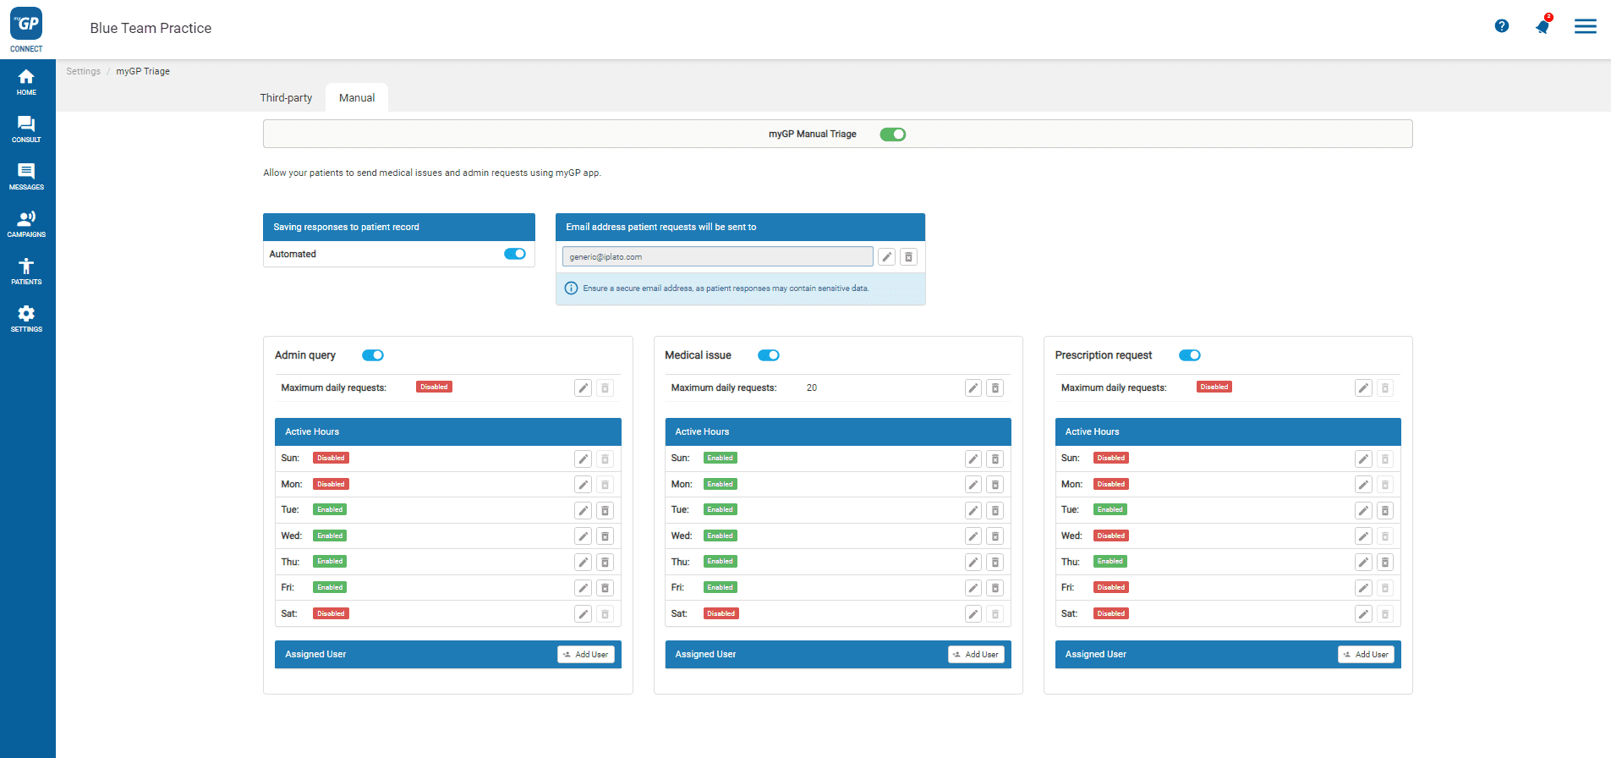This screenshot has height=758, width=1611.
Task: Edit the request email address
Action: 886,257
